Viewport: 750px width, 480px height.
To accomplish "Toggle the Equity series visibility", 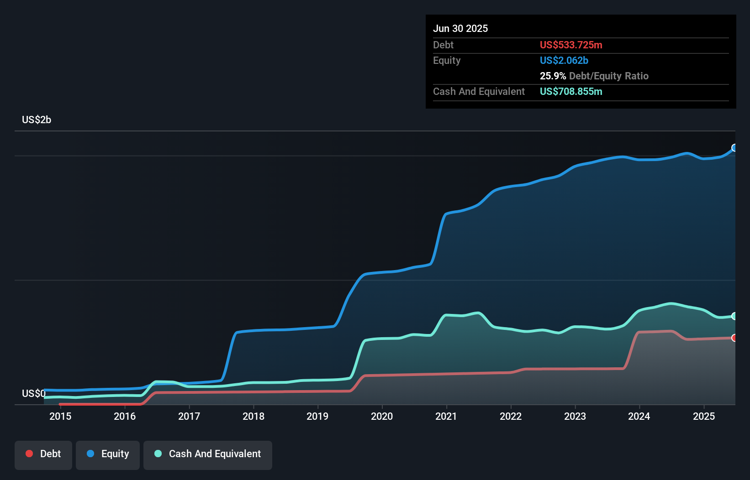I will click(x=107, y=454).
